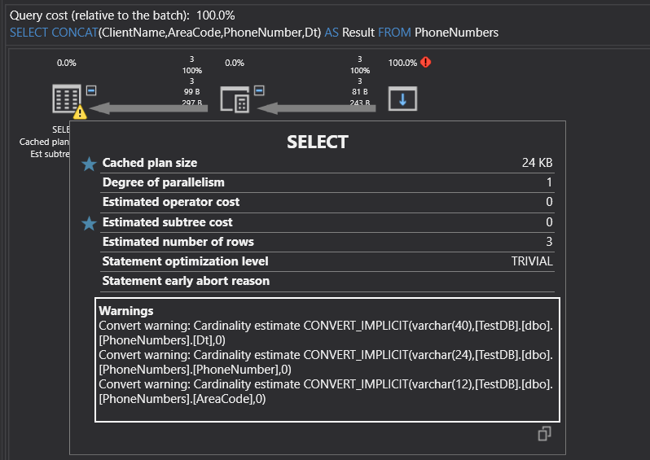Click inside the Warnings box
The height and width of the screenshot is (460, 650).
[327, 359]
